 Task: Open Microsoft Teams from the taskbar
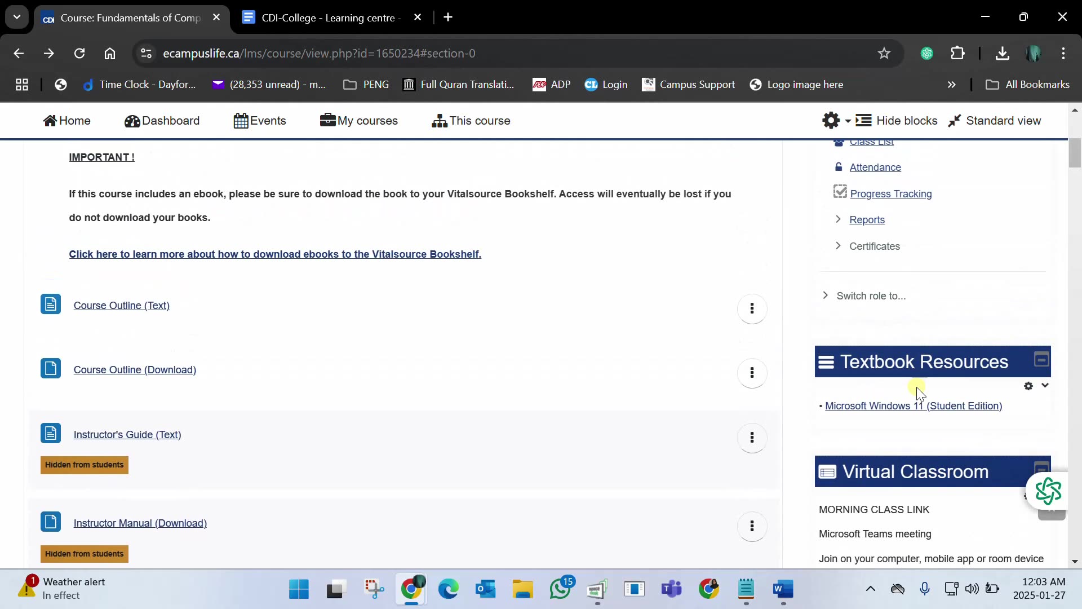[671, 589]
